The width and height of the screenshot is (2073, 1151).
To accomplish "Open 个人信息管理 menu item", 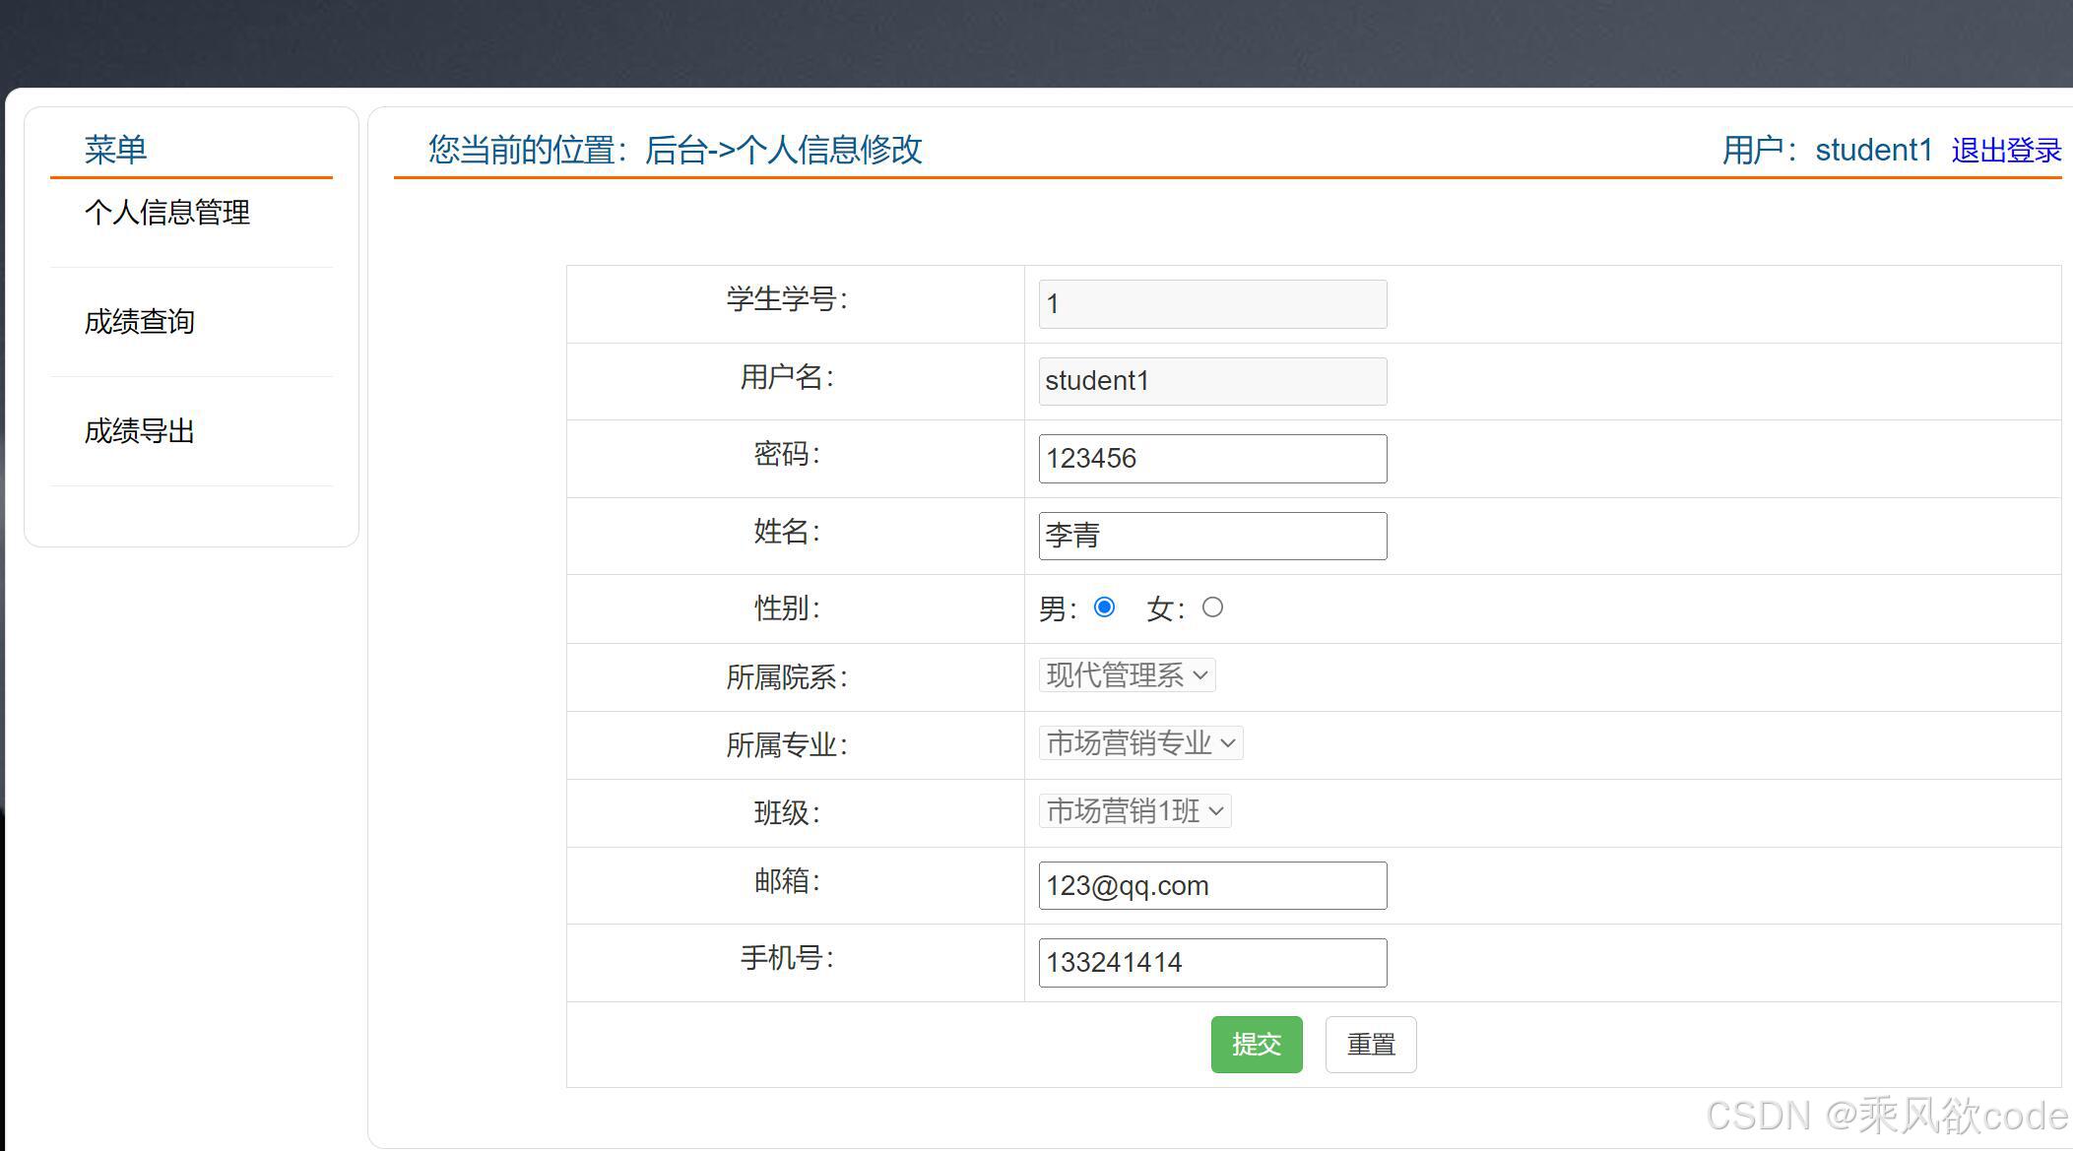I will [x=167, y=213].
